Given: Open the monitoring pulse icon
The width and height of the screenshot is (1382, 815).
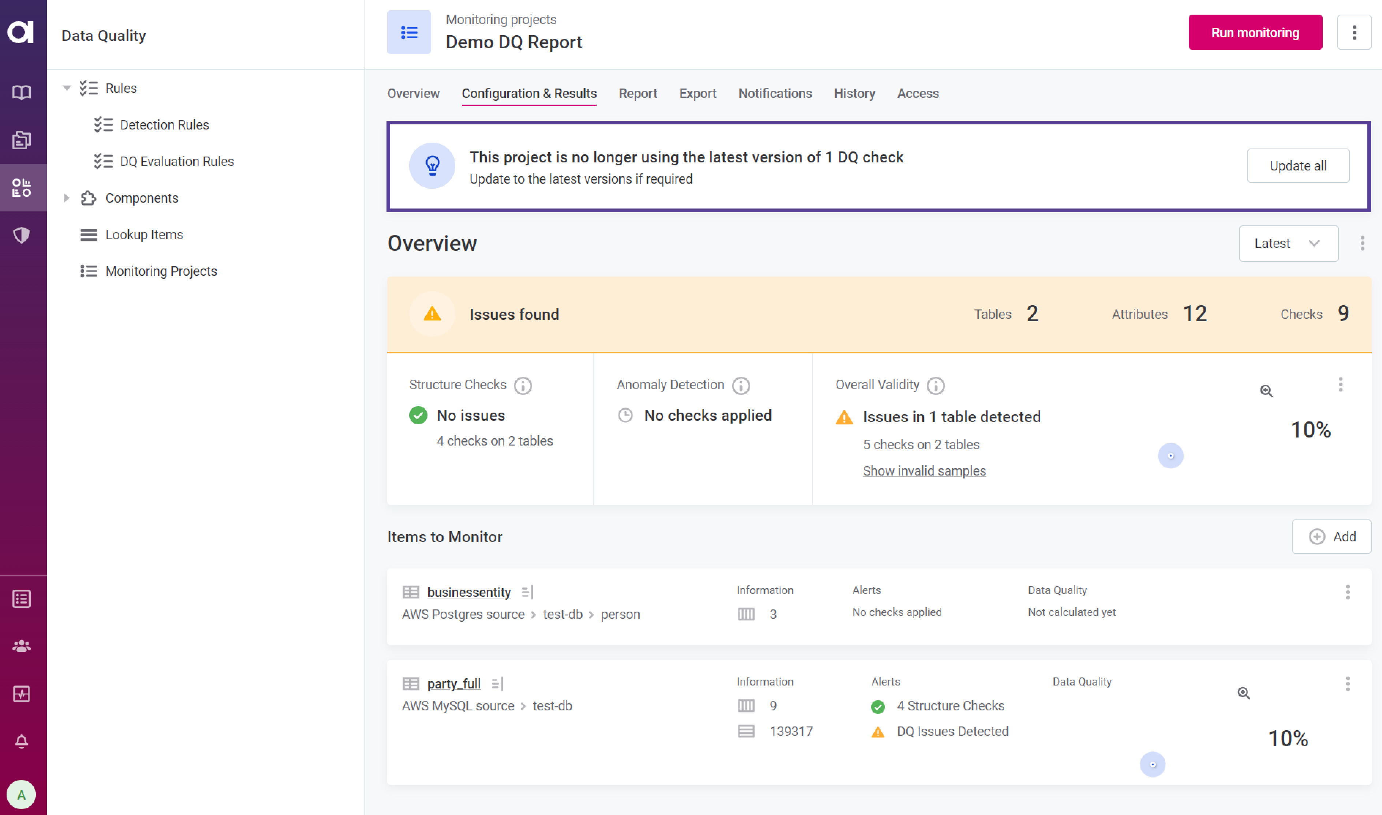Looking at the screenshot, I should (x=22, y=694).
